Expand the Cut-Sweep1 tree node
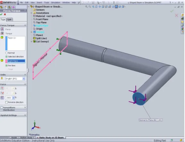Screen dimensions: 185x142 31,42
